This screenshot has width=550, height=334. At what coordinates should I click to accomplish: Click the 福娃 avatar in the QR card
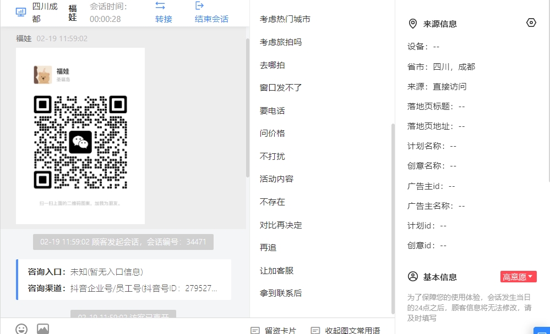43,75
